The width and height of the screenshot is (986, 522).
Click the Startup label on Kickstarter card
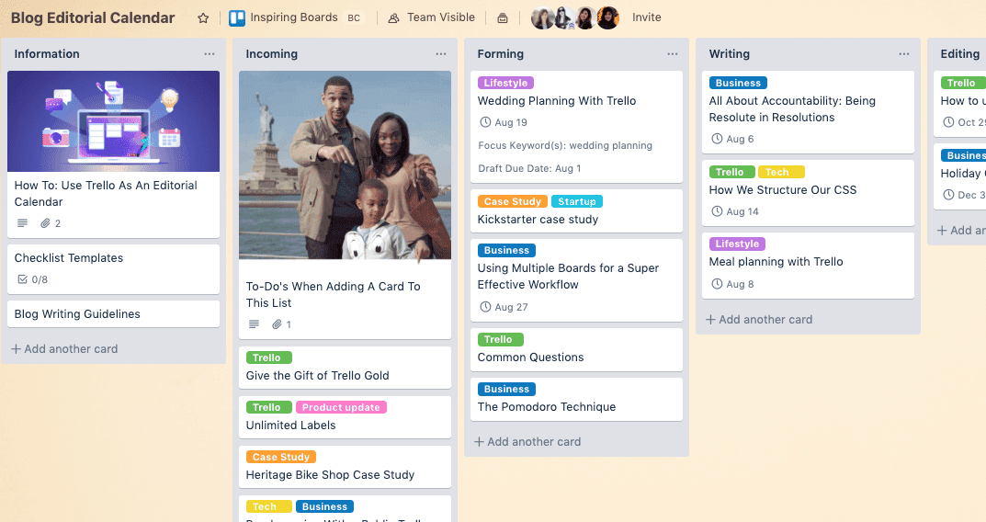point(577,202)
